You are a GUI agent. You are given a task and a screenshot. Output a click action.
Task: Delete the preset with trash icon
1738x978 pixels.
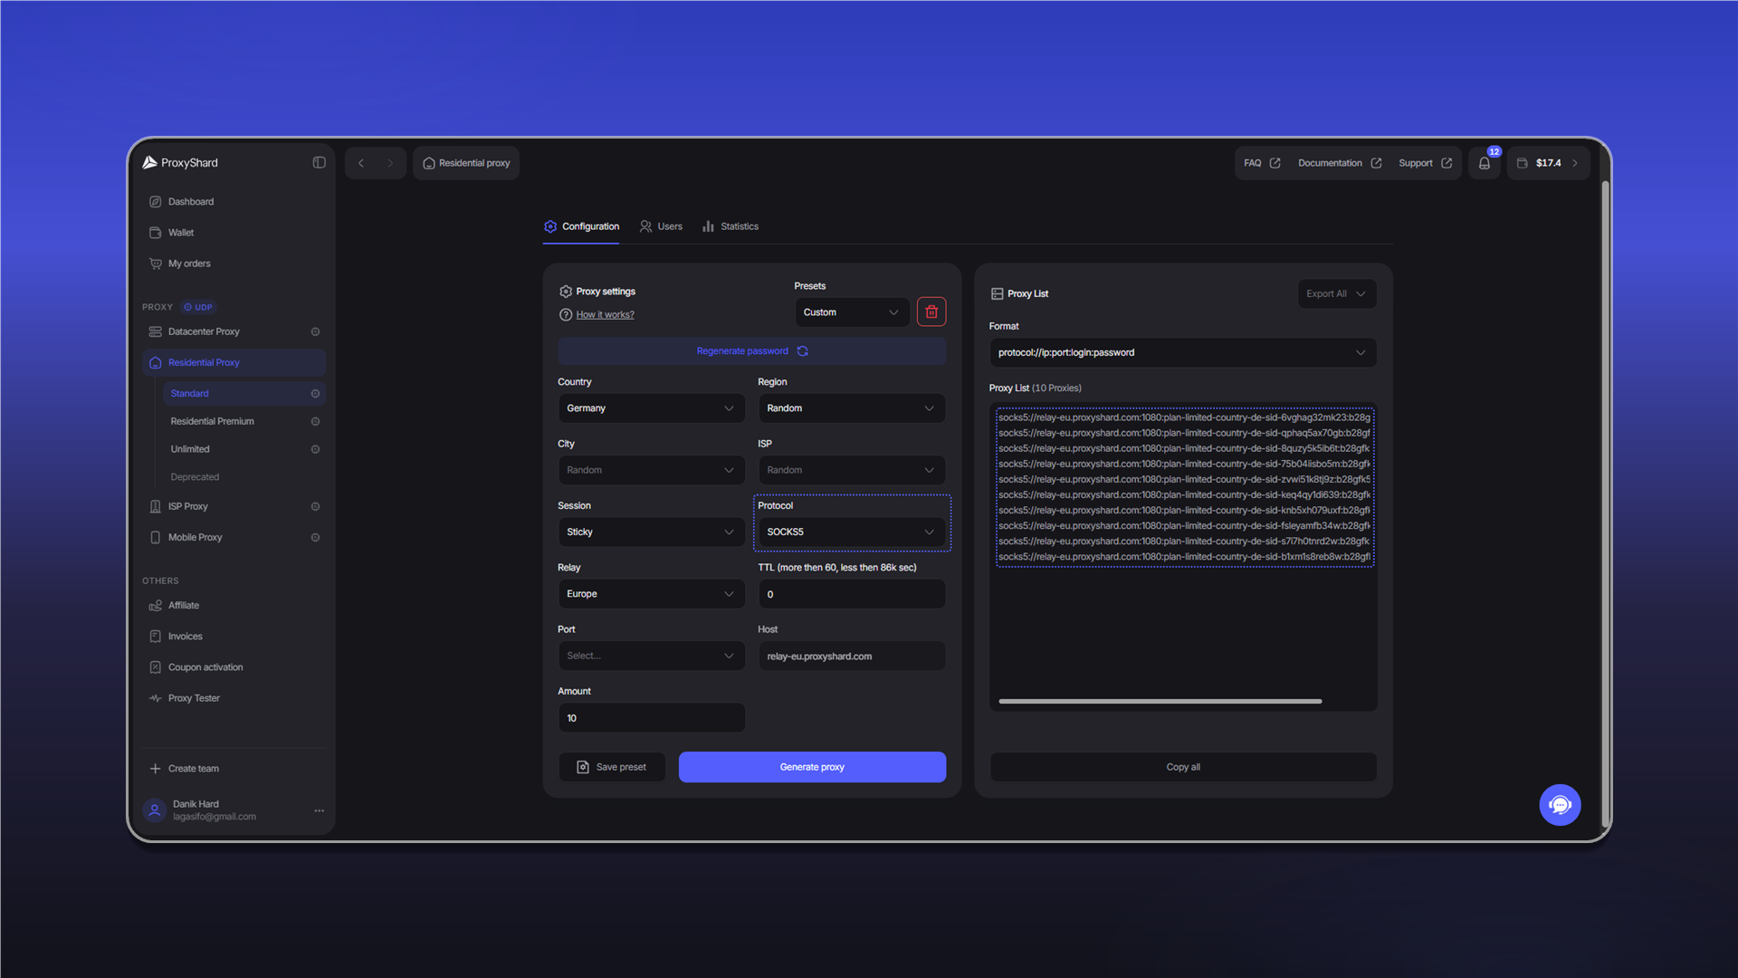tap(931, 312)
